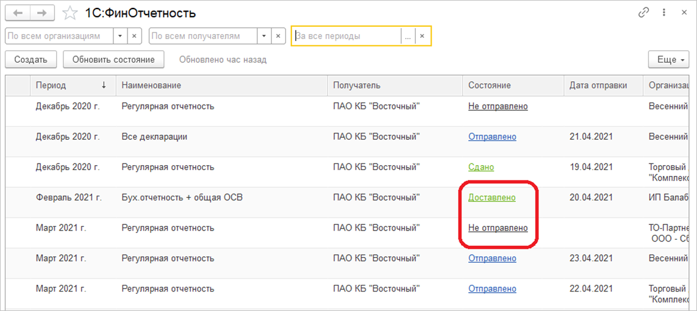
Task: Add page to favorites with star icon
Action: (71, 13)
